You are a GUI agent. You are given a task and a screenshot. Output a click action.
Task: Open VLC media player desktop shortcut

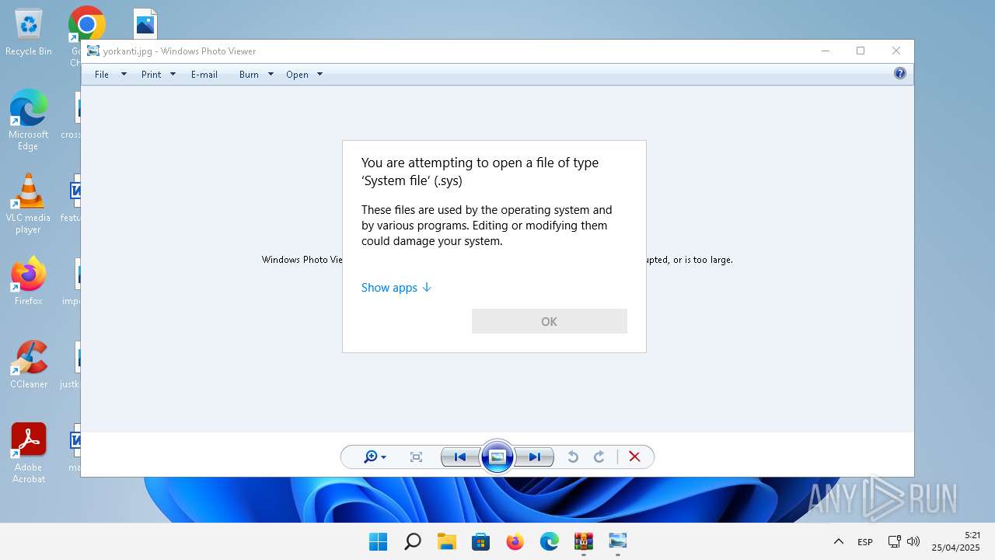pos(29,203)
